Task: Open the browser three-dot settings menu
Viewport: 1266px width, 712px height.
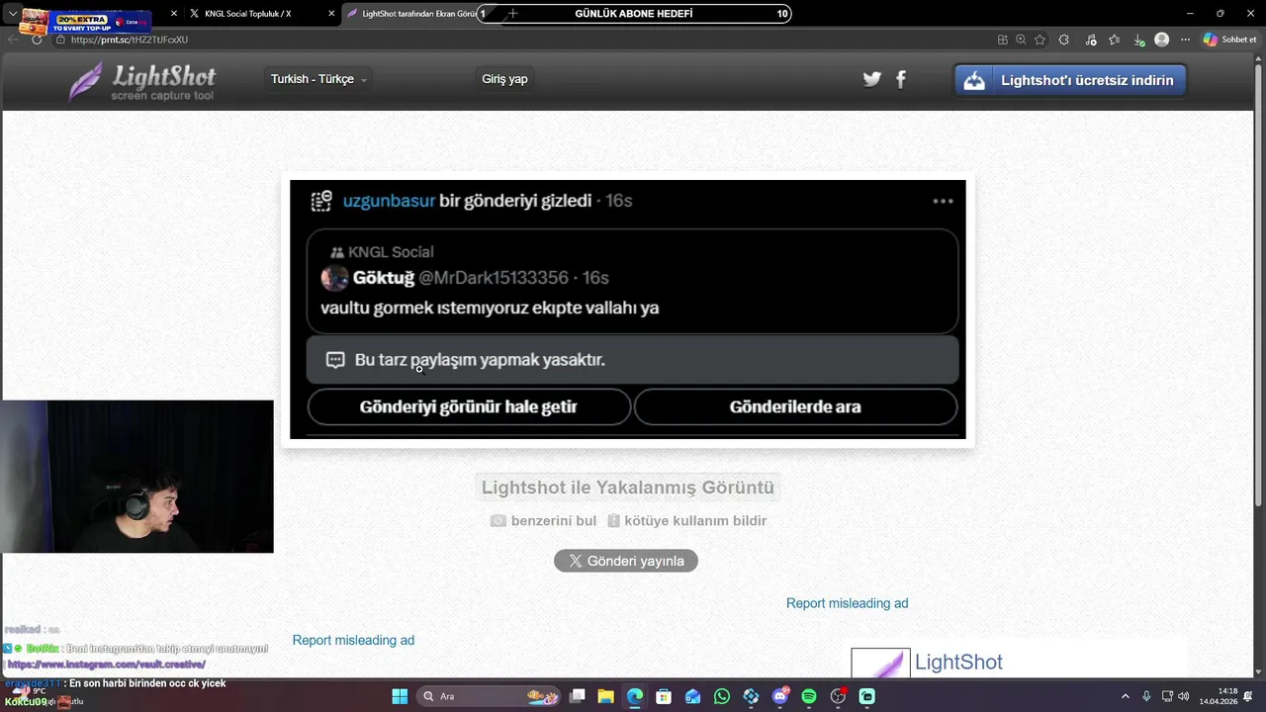Action: coord(1185,40)
